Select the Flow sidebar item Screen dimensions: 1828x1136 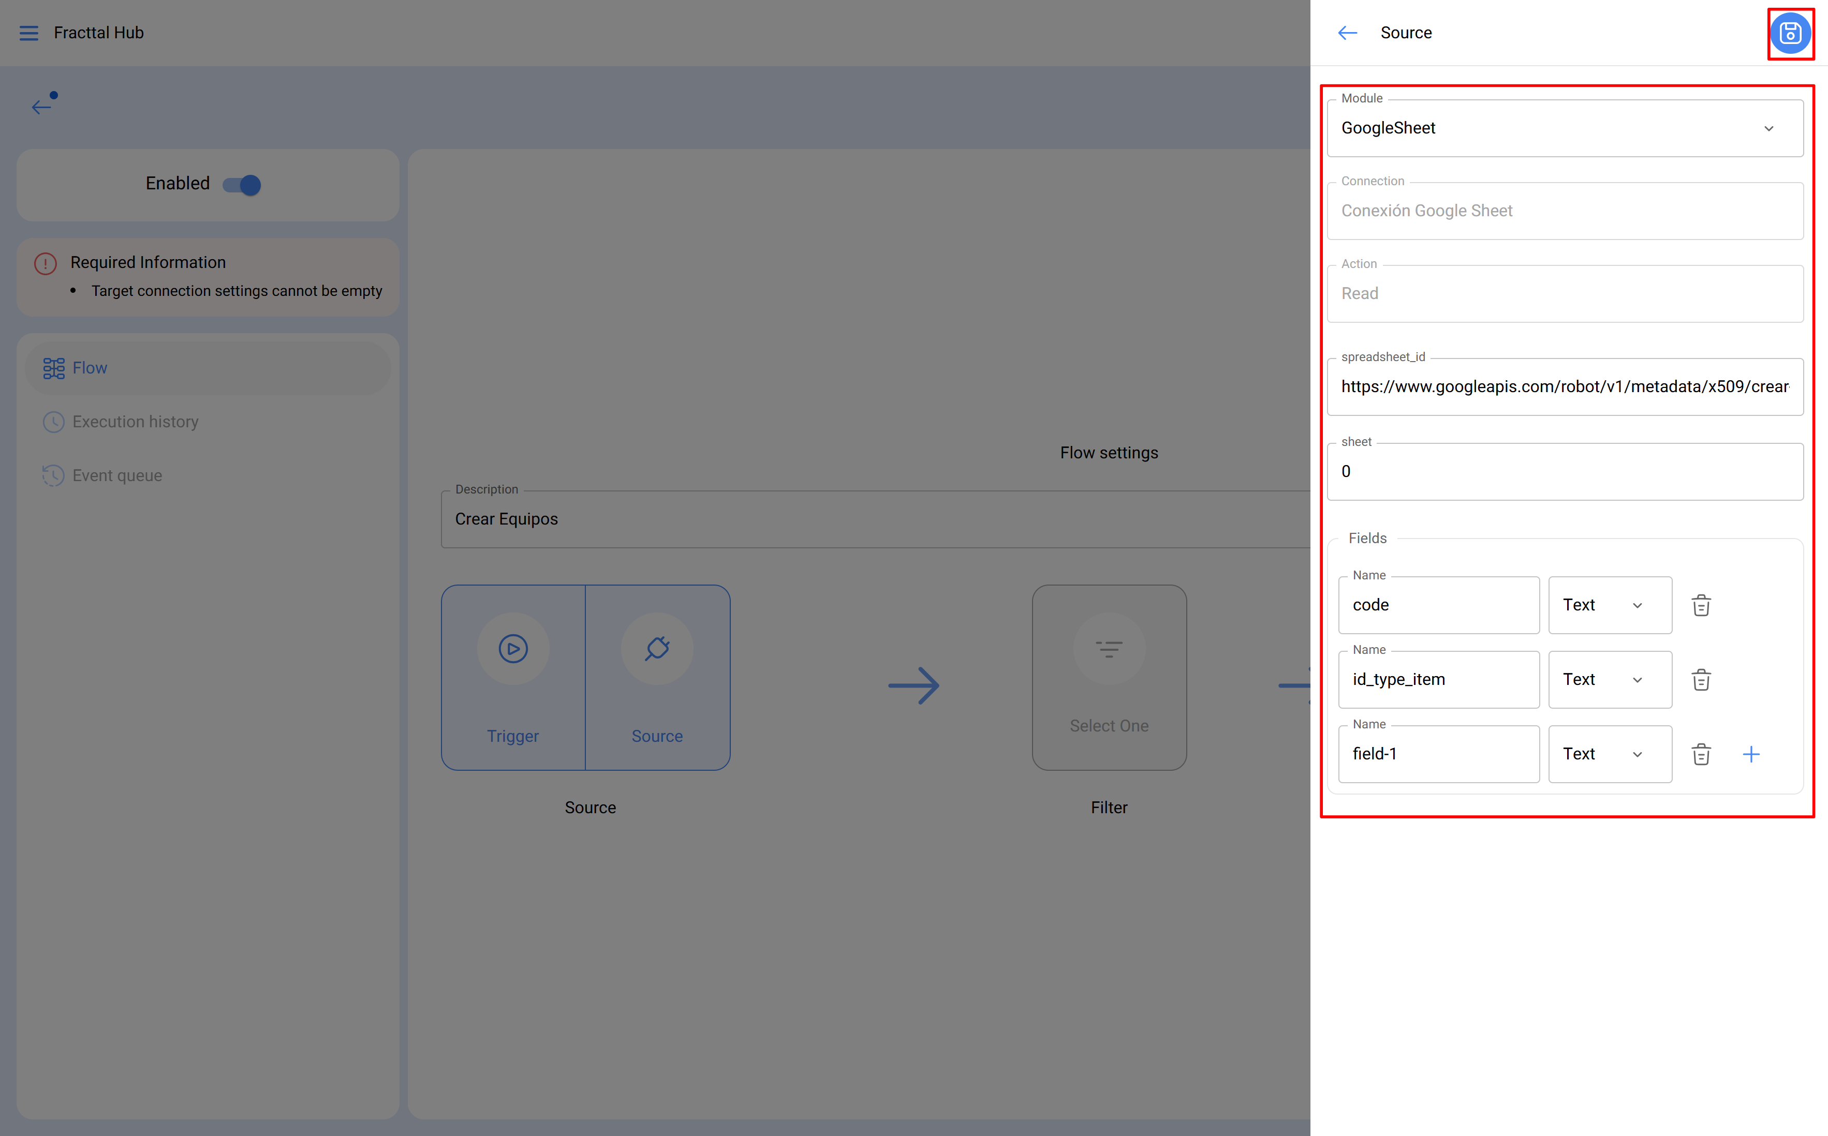coord(90,367)
